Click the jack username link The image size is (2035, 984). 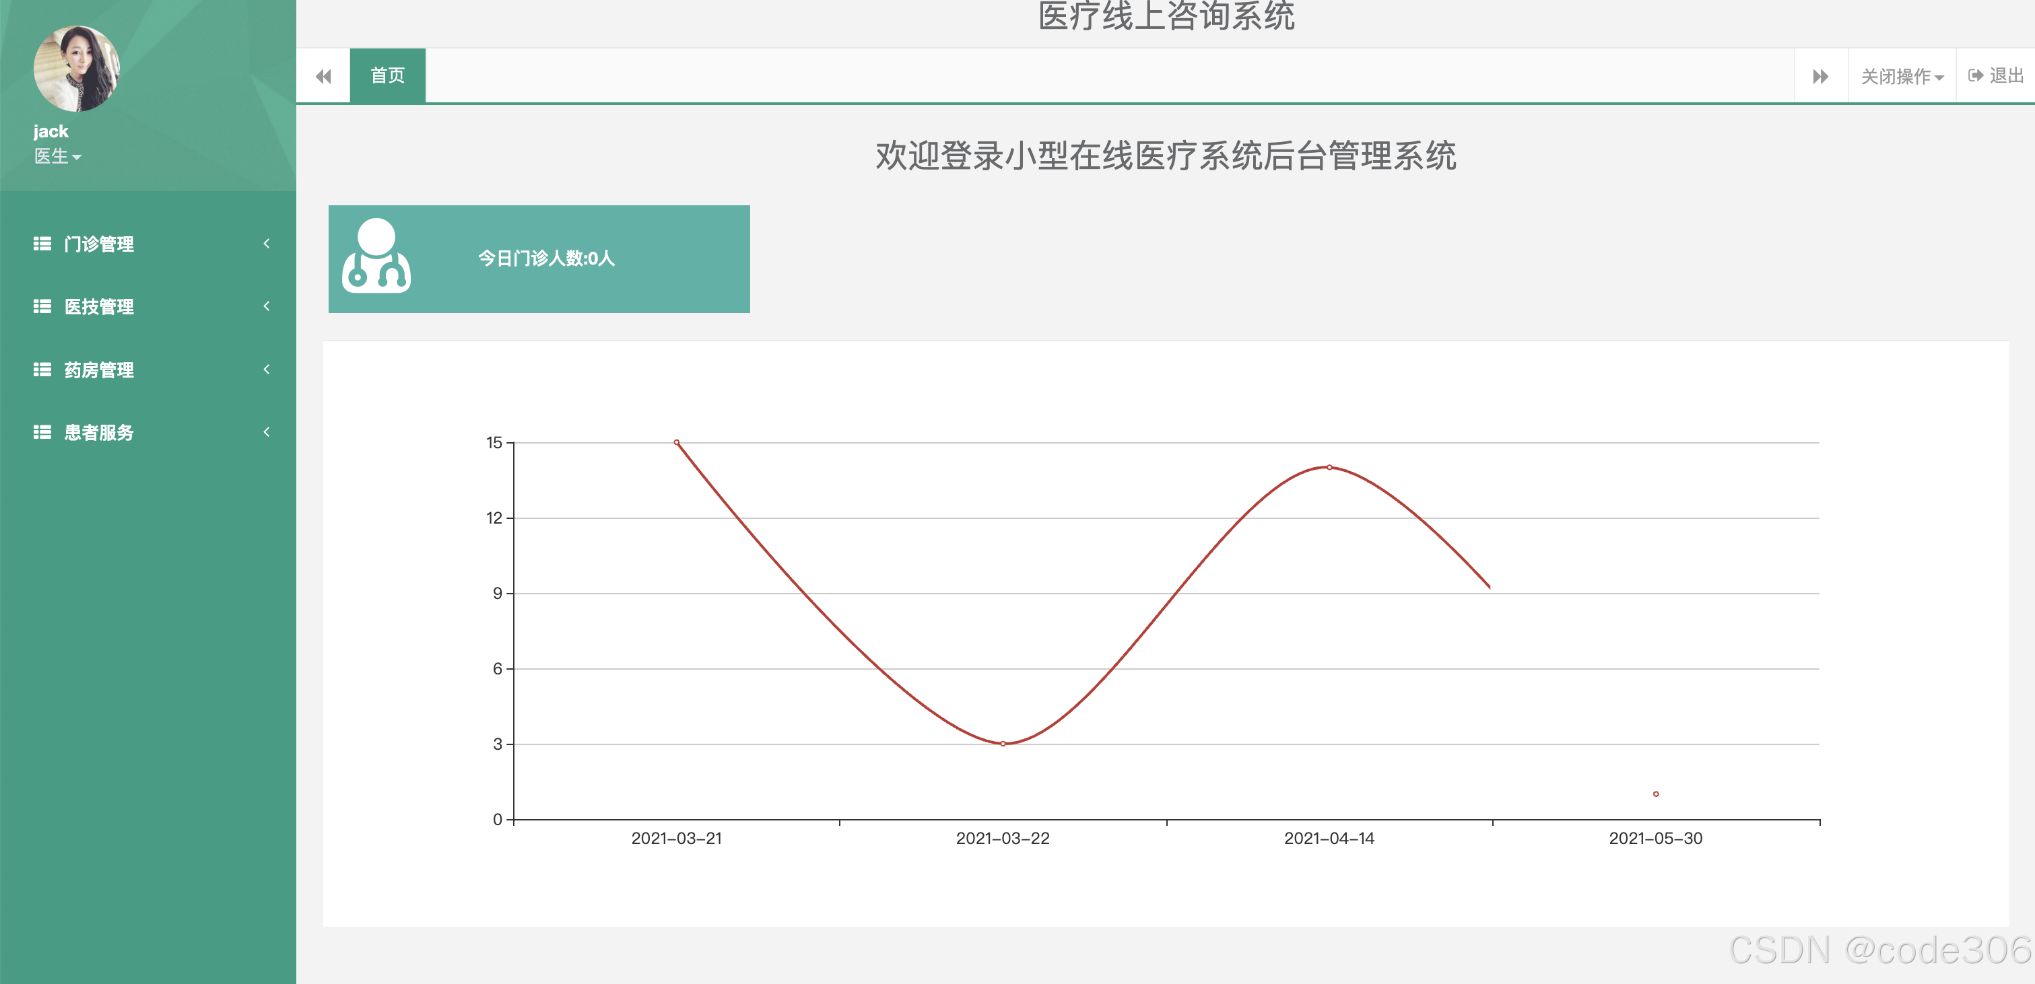51,131
